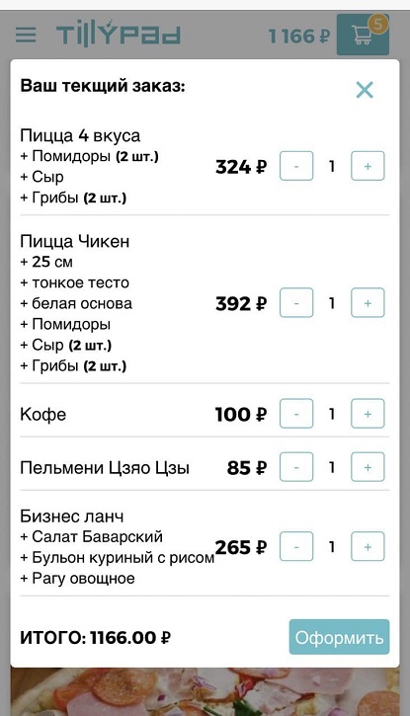Add one more Кофе with plus button
Image resolution: width=410 pixels, height=716 pixels.
pyautogui.click(x=368, y=414)
